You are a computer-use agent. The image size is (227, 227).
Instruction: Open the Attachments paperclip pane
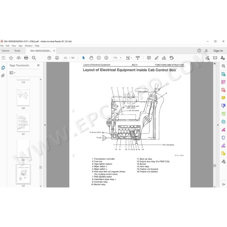tap(3, 76)
